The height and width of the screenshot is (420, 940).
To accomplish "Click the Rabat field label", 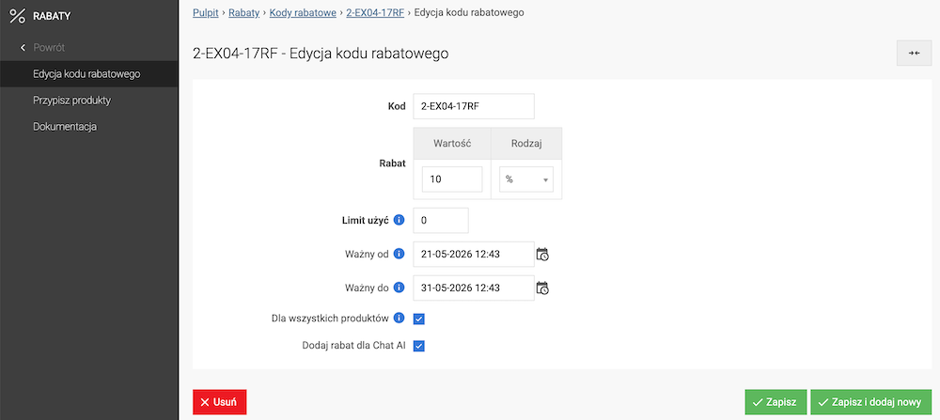I will point(395,163).
